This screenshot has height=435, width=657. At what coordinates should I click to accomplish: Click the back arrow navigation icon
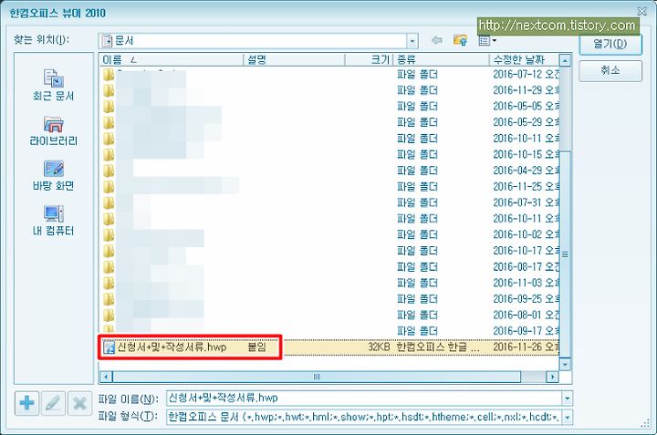437,40
